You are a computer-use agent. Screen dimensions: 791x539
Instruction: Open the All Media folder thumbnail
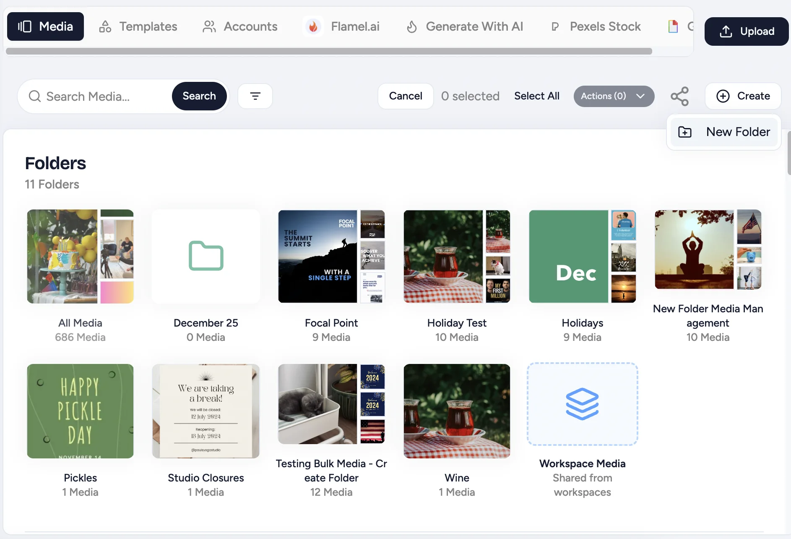tap(80, 256)
